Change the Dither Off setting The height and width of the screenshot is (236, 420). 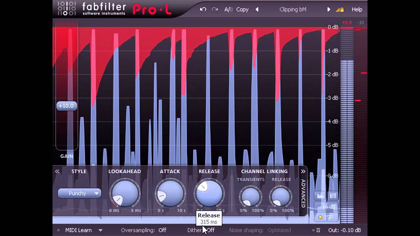click(210, 230)
